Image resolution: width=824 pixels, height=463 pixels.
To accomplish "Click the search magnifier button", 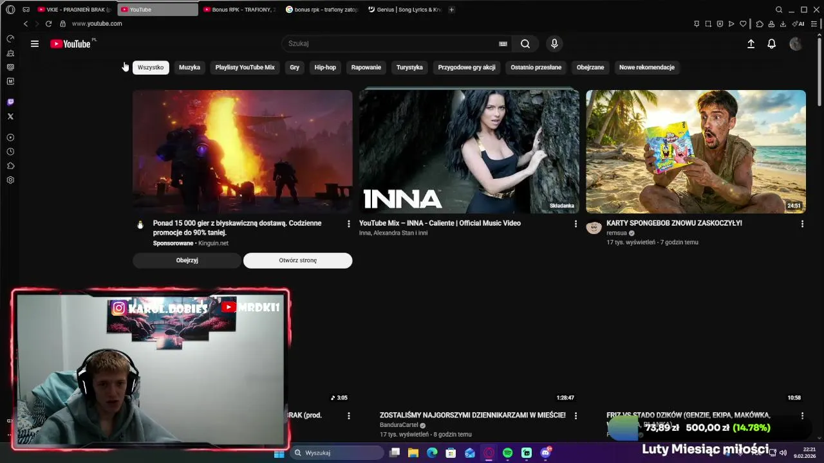I will tap(525, 44).
